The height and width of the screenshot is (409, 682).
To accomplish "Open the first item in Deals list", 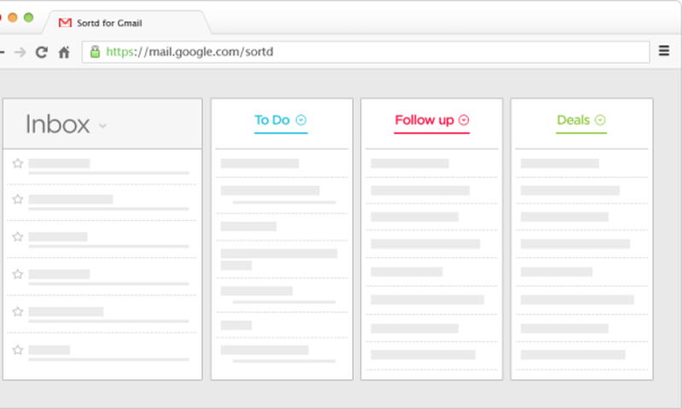I will pos(581,164).
